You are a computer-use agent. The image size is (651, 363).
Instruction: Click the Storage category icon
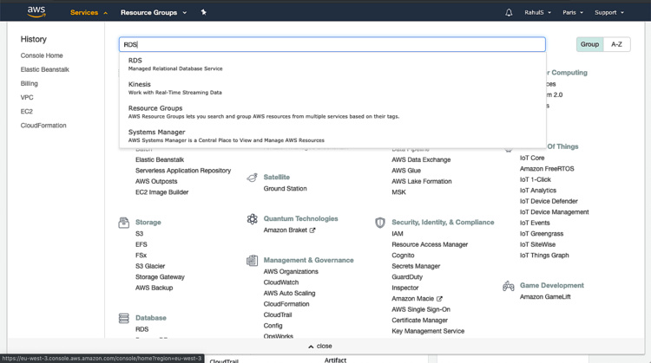click(124, 223)
